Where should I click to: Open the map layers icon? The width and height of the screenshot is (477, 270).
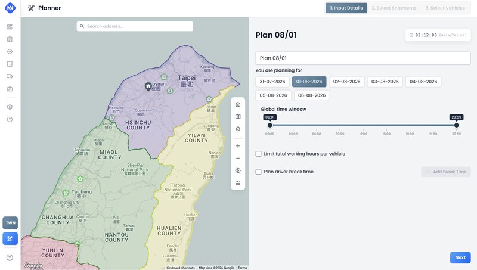238,129
